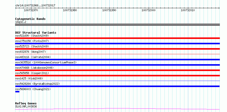Image resolution: width=227 pixels, height=112 pixels.
Task: Click the red bar for nsv525723
Action: [x=117, y=49]
